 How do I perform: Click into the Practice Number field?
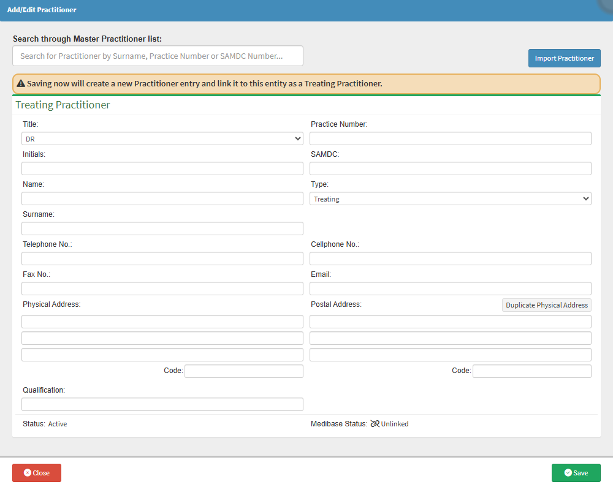[451, 139]
